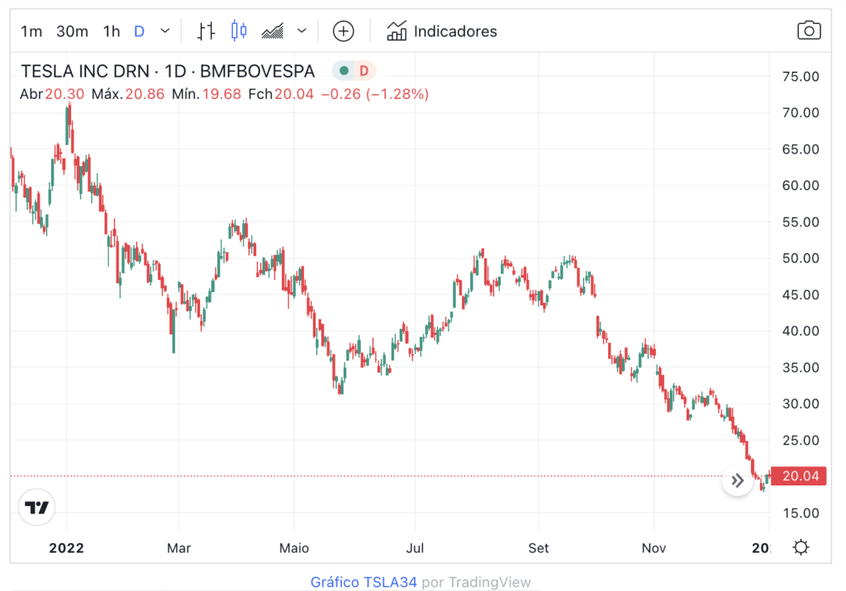Switch to candlestick chart style
Viewport: 846px width, 591px height.
click(x=239, y=31)
